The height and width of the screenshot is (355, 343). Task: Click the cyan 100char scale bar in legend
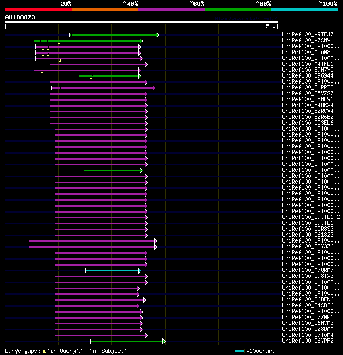(x=240, y=351)
